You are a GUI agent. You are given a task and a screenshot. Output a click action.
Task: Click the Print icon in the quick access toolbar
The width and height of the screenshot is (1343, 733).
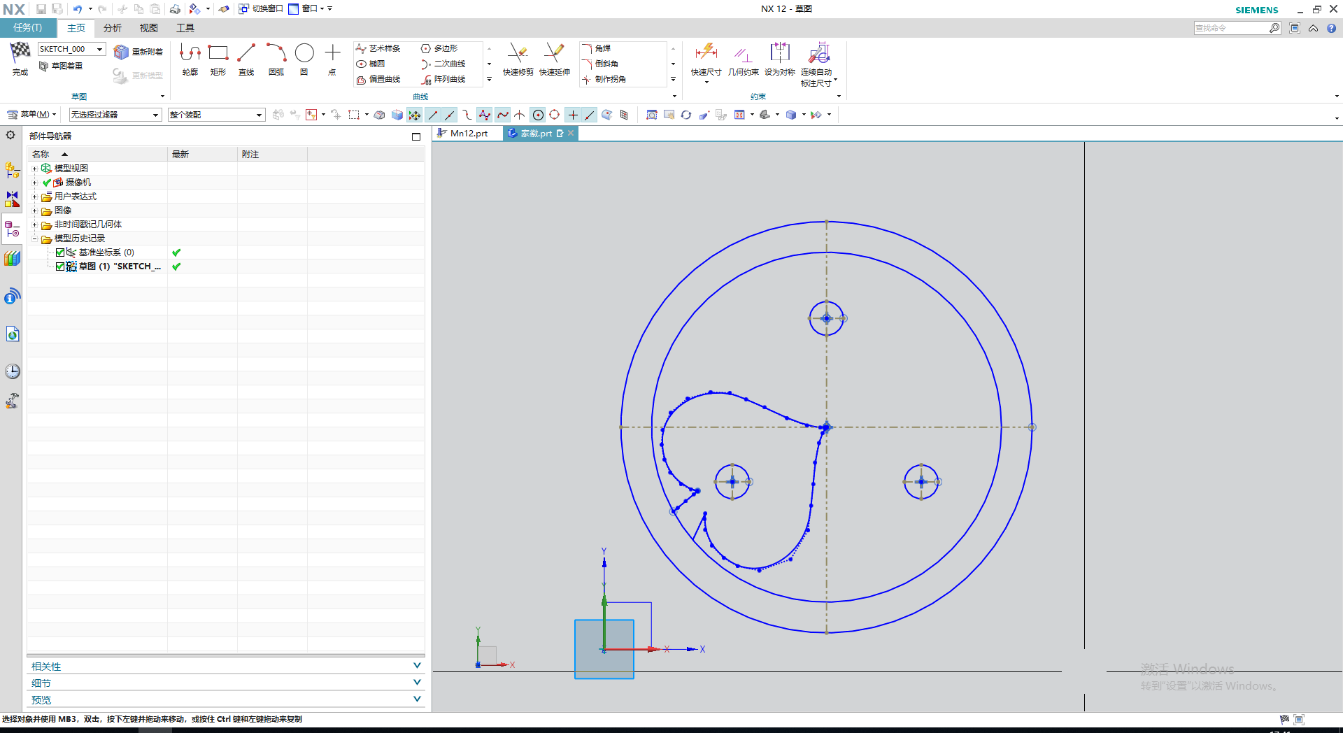[175, 9]
